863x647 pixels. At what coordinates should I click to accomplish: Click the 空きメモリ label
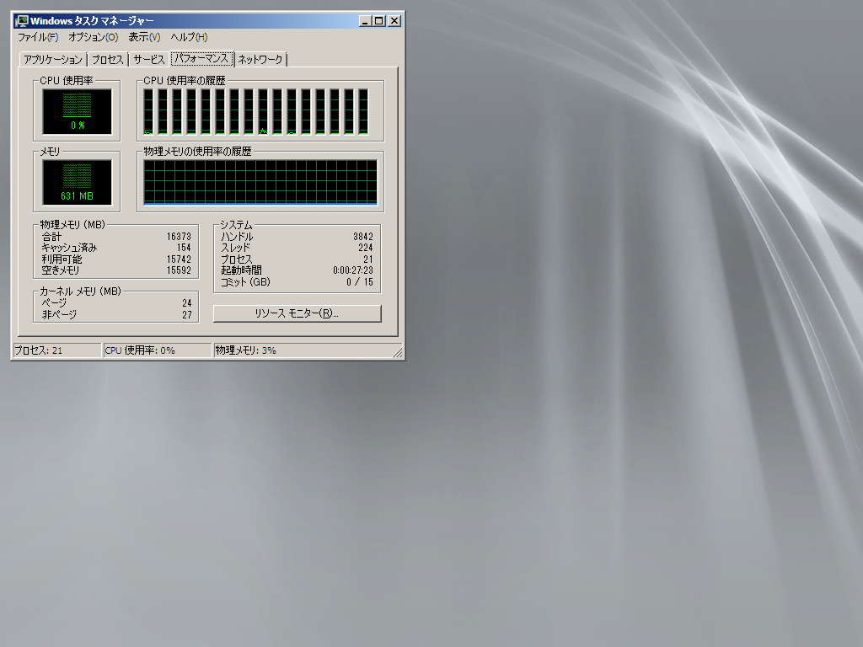(61, 270)
